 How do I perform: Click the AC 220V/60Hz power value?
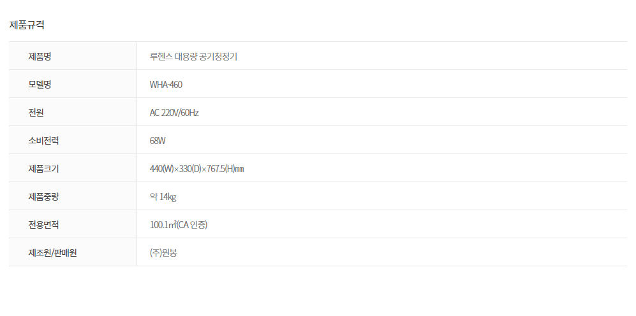point(174,113)
